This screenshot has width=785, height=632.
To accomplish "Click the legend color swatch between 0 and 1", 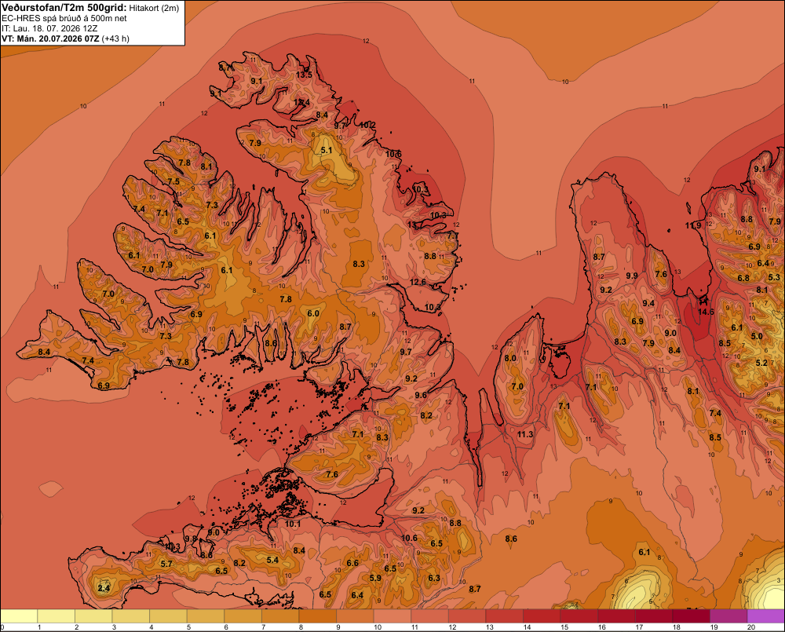I will (19, 616).
